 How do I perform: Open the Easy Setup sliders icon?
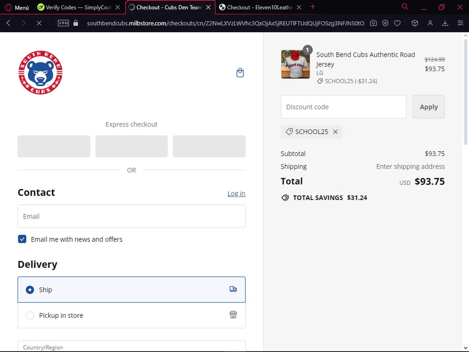[x=460, y=23]
